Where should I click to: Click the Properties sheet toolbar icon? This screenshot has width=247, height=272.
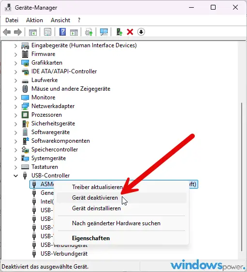(x=48, y=32)
